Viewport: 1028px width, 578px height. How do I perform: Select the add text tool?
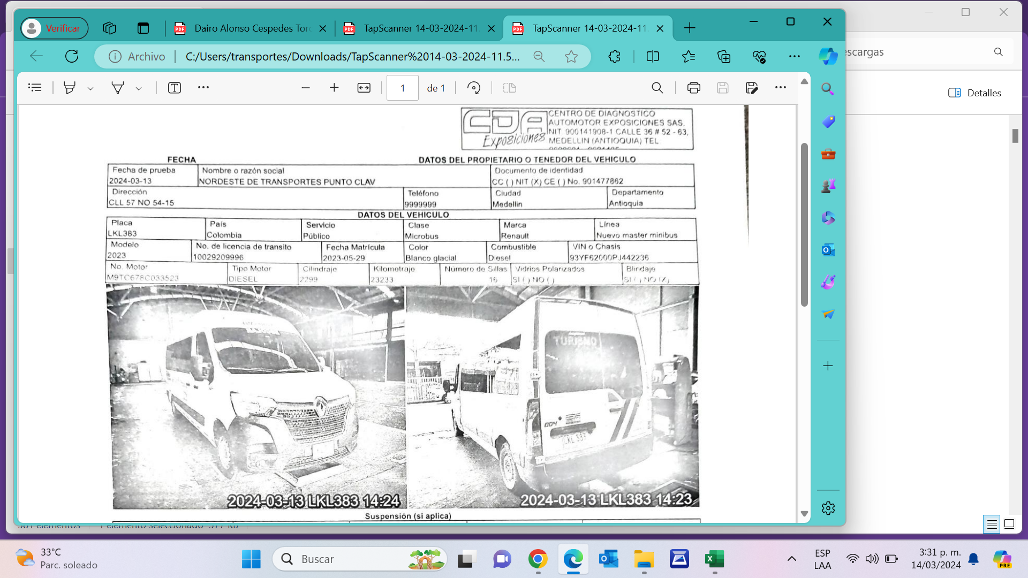175,88
